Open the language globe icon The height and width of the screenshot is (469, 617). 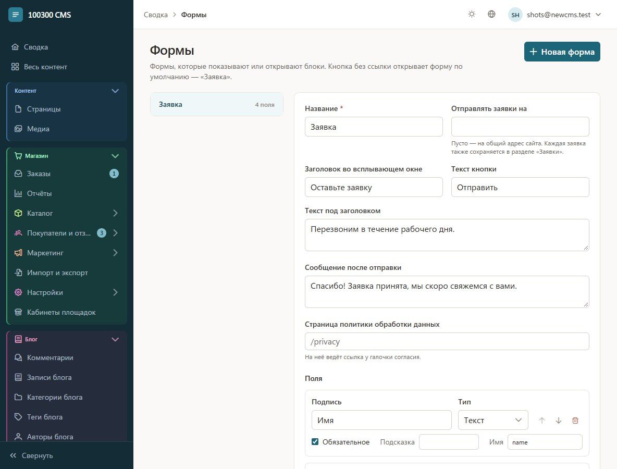click(491, 14)
